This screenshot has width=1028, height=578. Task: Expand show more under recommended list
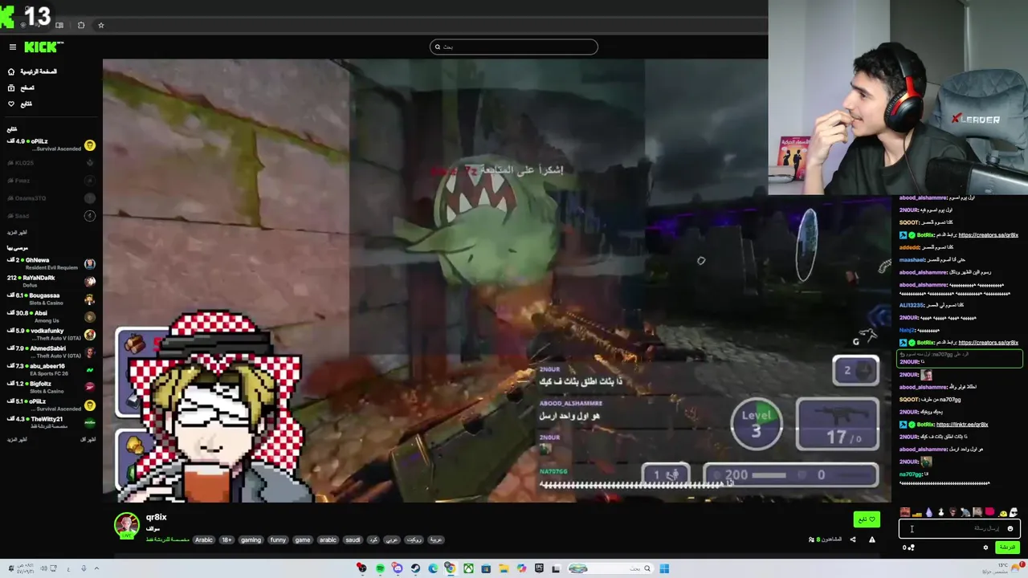pyautogui.click(x=17, y=439)
